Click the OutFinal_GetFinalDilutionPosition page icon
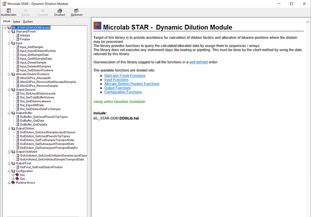This screenshot has height=217, width=311. tap(18, 167)
